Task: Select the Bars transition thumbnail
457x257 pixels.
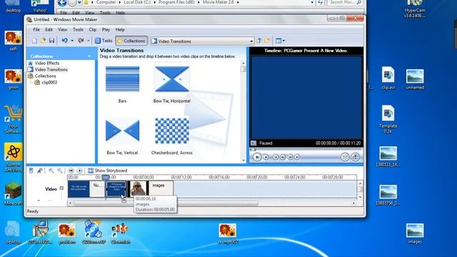Action: point(122,79)
